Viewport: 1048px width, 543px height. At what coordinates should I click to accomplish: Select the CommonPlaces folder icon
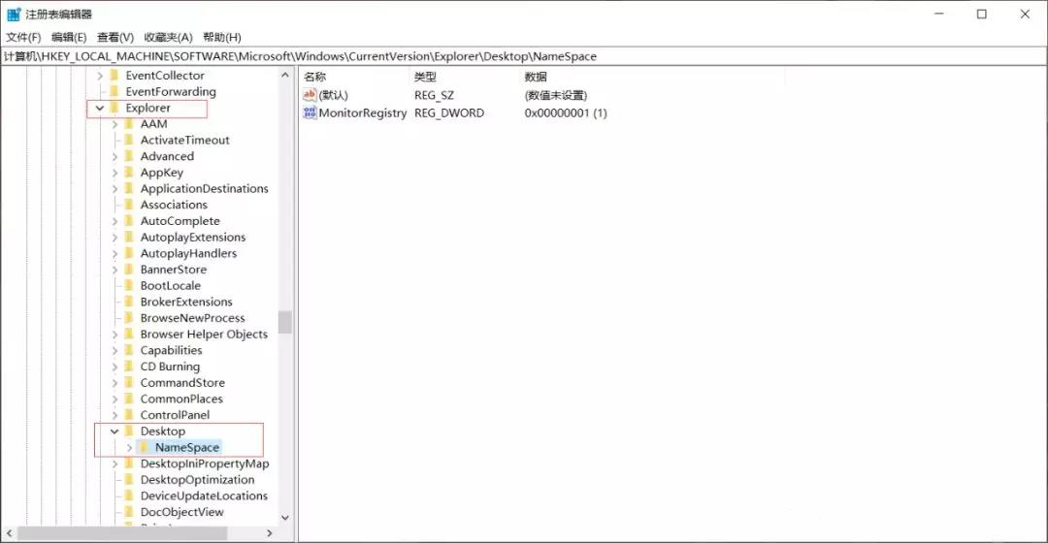pos(129,399)
